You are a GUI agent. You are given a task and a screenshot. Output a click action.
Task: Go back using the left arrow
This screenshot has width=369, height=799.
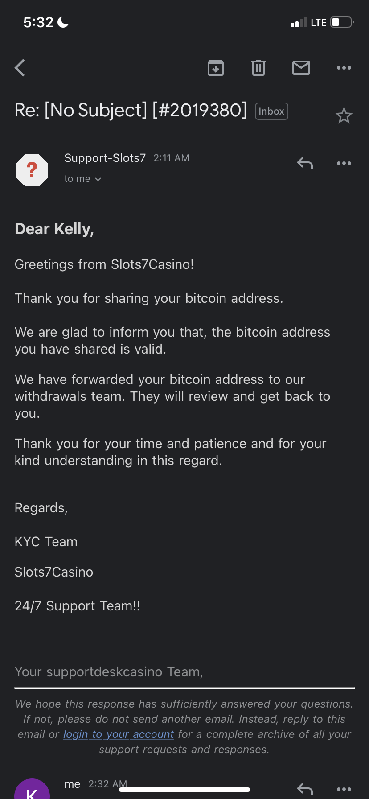coord(20,68)
